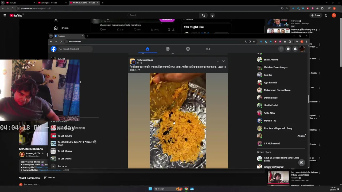Focus the Search Facebook field
The width and height of the screenshot is (342, 192).
point(75,49)
